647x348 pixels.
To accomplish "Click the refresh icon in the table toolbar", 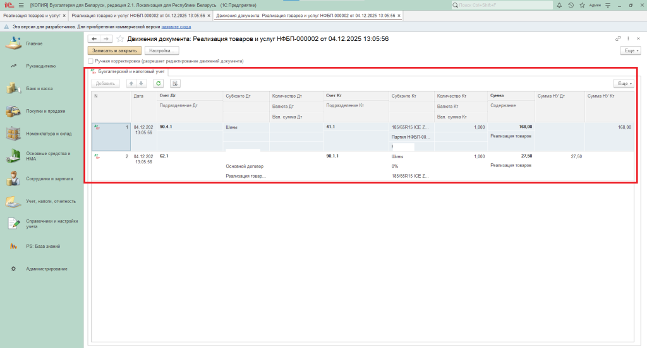I will click(x=159, y=83).
